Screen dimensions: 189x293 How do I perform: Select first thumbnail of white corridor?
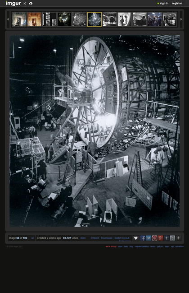19,19
